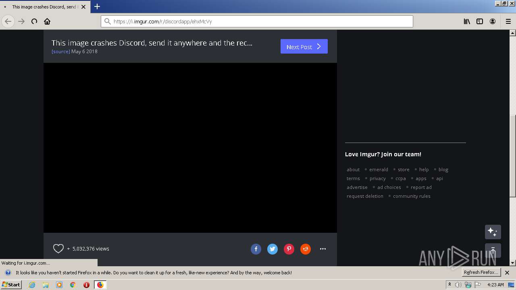The width and height of the screenshot is (516, 290).
Task: Launch Chrome from the taskbar
Action: (73, 285)
